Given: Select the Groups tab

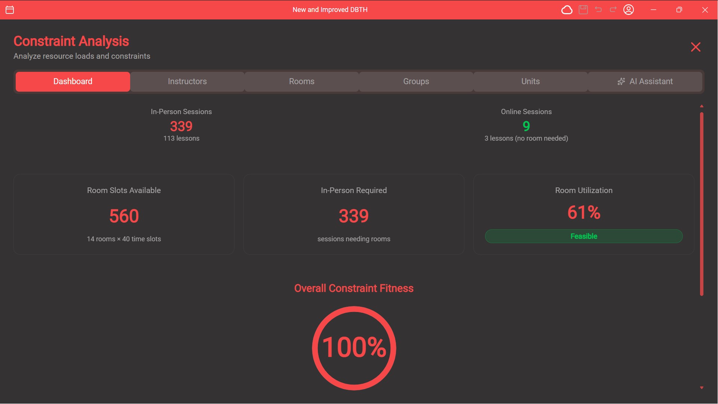Looking at the screenshot, I should (416, 82).
